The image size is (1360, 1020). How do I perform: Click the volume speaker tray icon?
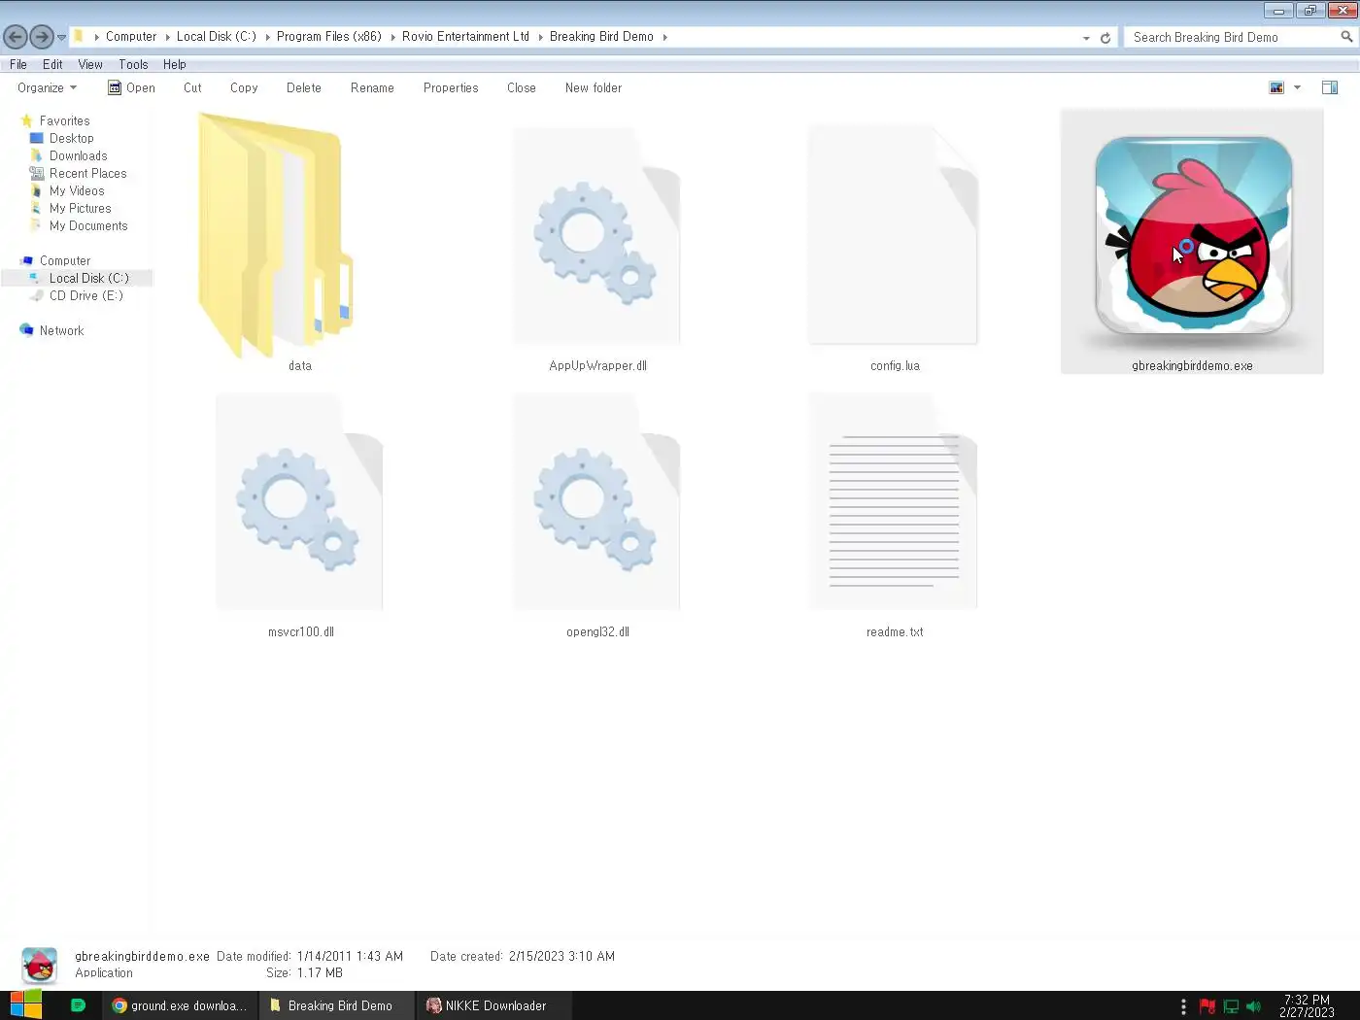point(1253,1006)
